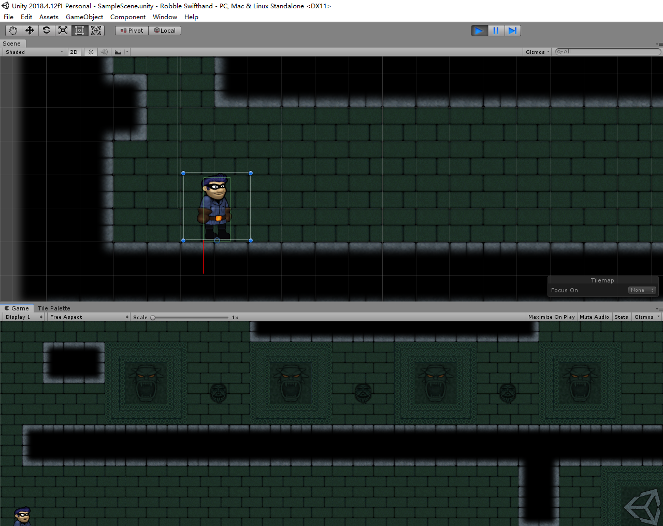Toggle Mute Audio
This screenshot has height=526, width=663.
click(x=595, y=317)
